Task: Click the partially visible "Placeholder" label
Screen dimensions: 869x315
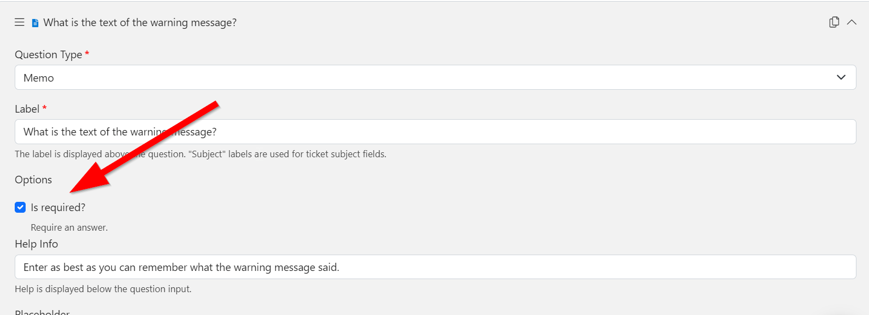Action: pyautogui.click(x=42, y=312)
